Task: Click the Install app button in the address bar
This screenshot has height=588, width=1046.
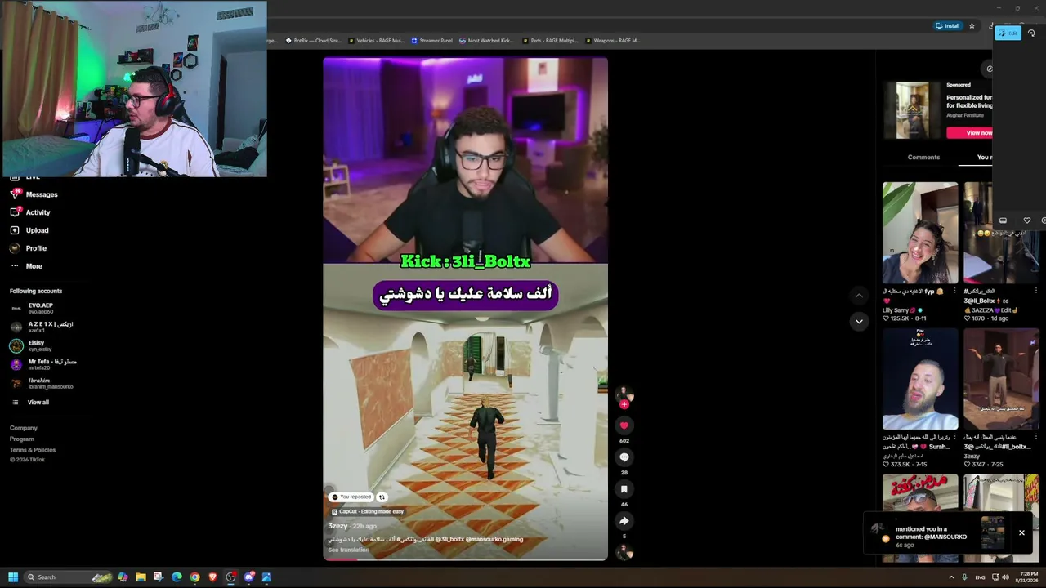Action: [x=948, y=26]
